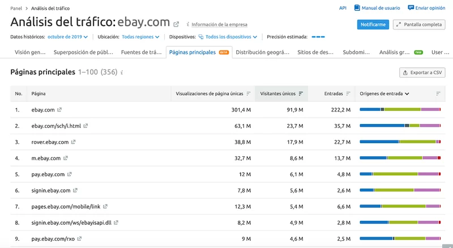Viewport: 453px width, 248px height.
Task: Open external link icon for m.ebay.com
Action: [66, 158]
